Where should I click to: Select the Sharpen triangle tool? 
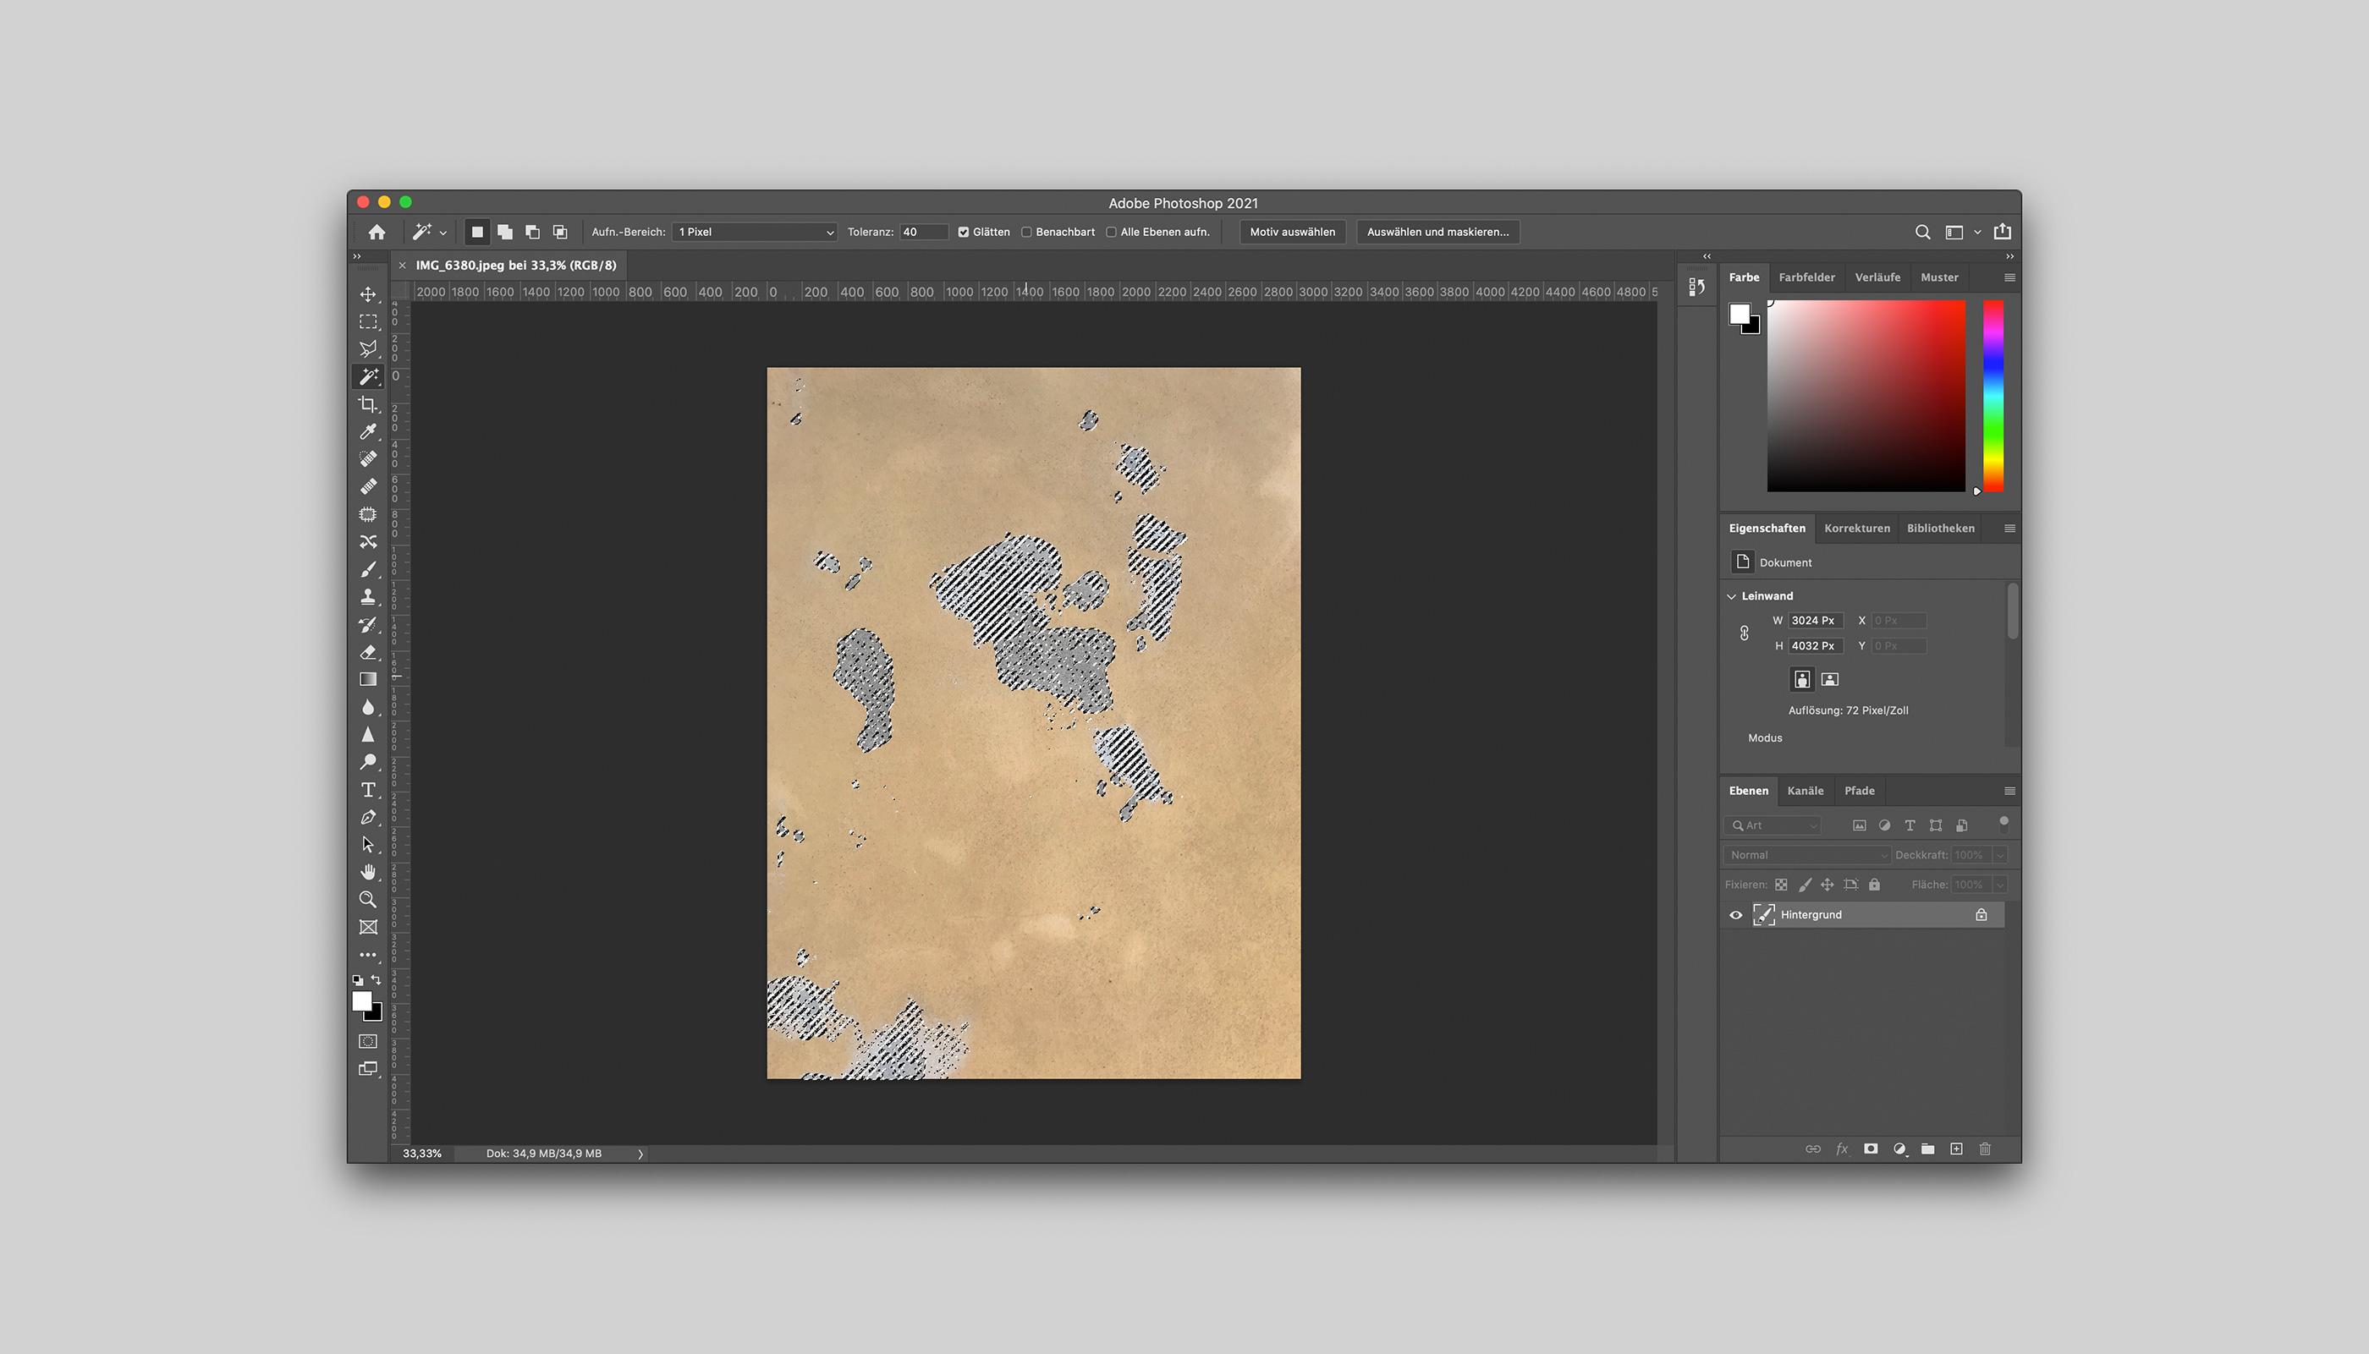click(368, 735)
